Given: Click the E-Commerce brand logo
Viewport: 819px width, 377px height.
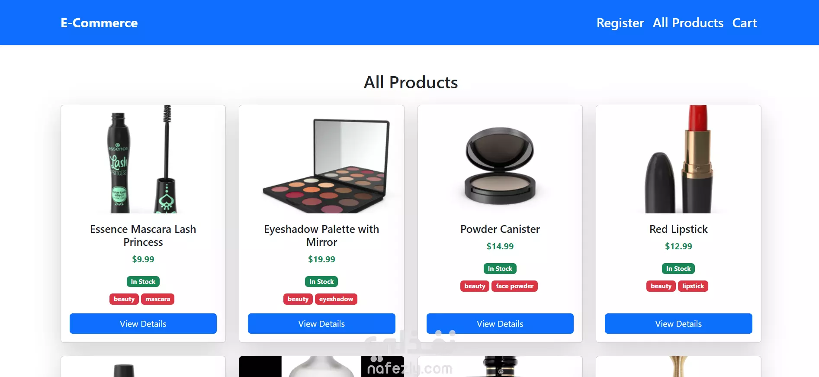Looking at the screenshot, I should (x=99, y=23).
